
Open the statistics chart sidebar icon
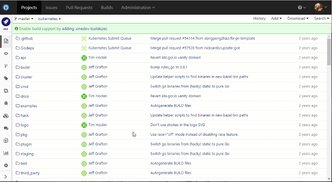[6, 153]
